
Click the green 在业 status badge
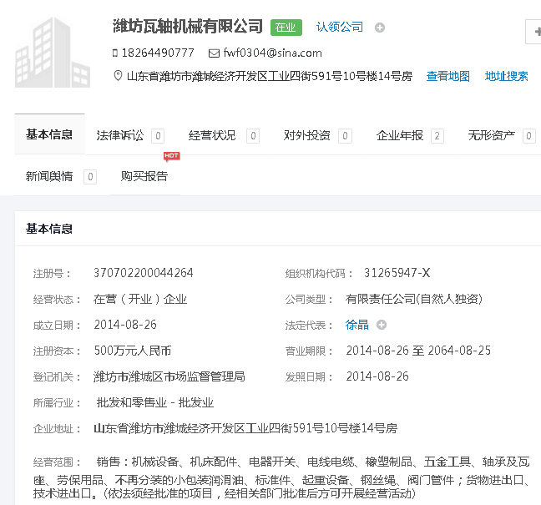pos(286,27)
